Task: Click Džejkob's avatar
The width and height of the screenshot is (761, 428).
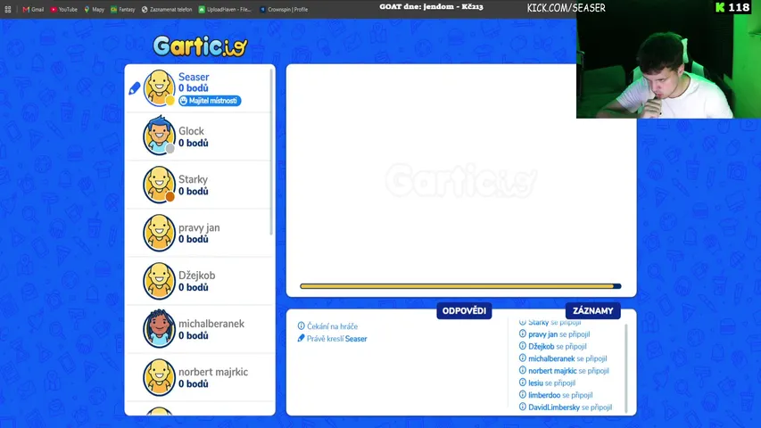Action: 159,281
